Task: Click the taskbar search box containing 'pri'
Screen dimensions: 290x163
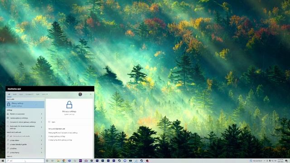Action: click(x=25, y=161)
